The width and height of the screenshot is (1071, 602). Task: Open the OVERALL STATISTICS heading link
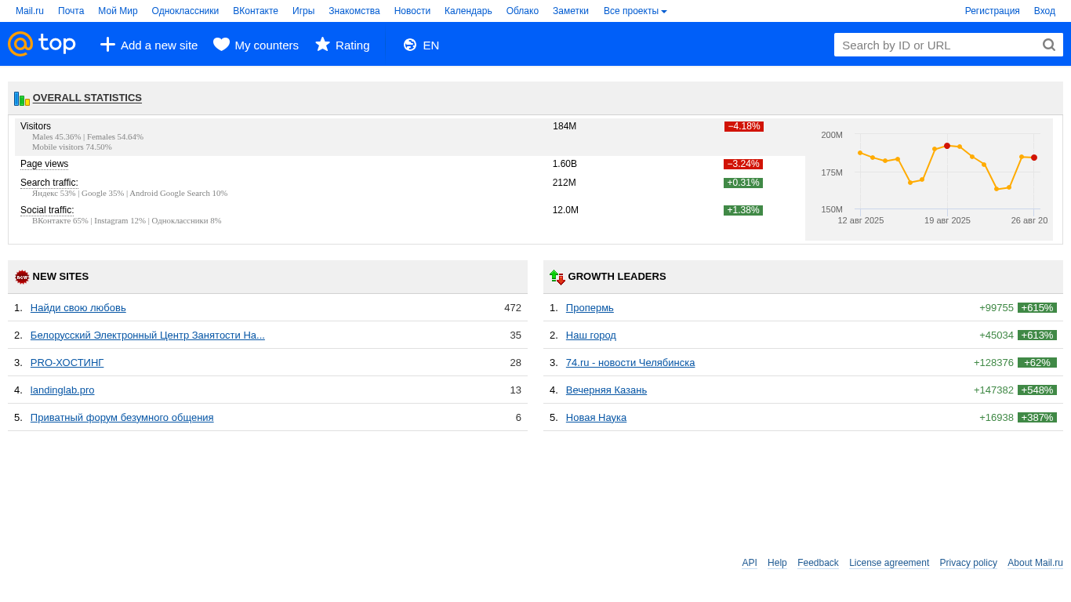coord(87,98)
